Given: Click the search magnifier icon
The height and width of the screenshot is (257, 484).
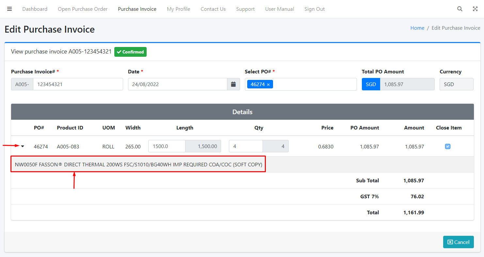Looking at the screenshot, I should tap(460, 9).
